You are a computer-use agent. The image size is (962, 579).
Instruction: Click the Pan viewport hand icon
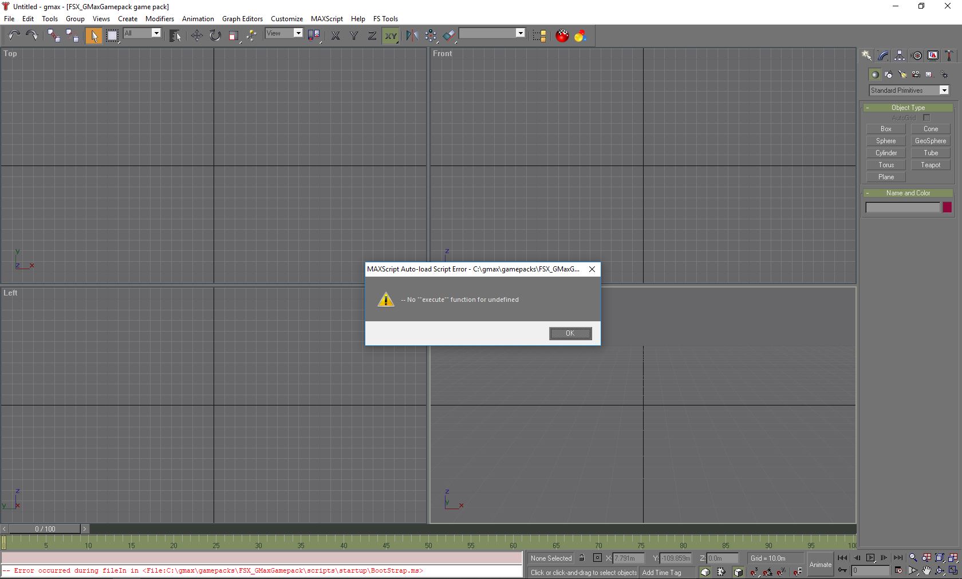[926, 570]
